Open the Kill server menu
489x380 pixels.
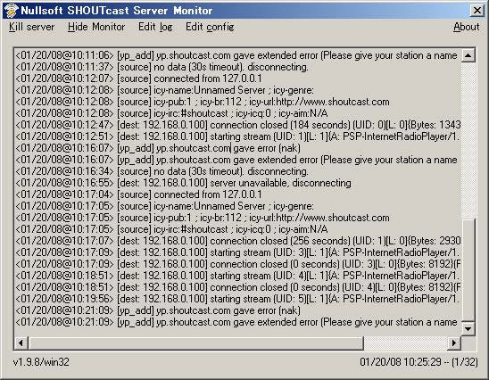[31, 27]
